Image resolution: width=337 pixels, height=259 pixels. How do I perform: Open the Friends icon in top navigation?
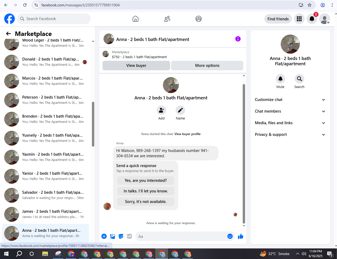tap(167, 19)
